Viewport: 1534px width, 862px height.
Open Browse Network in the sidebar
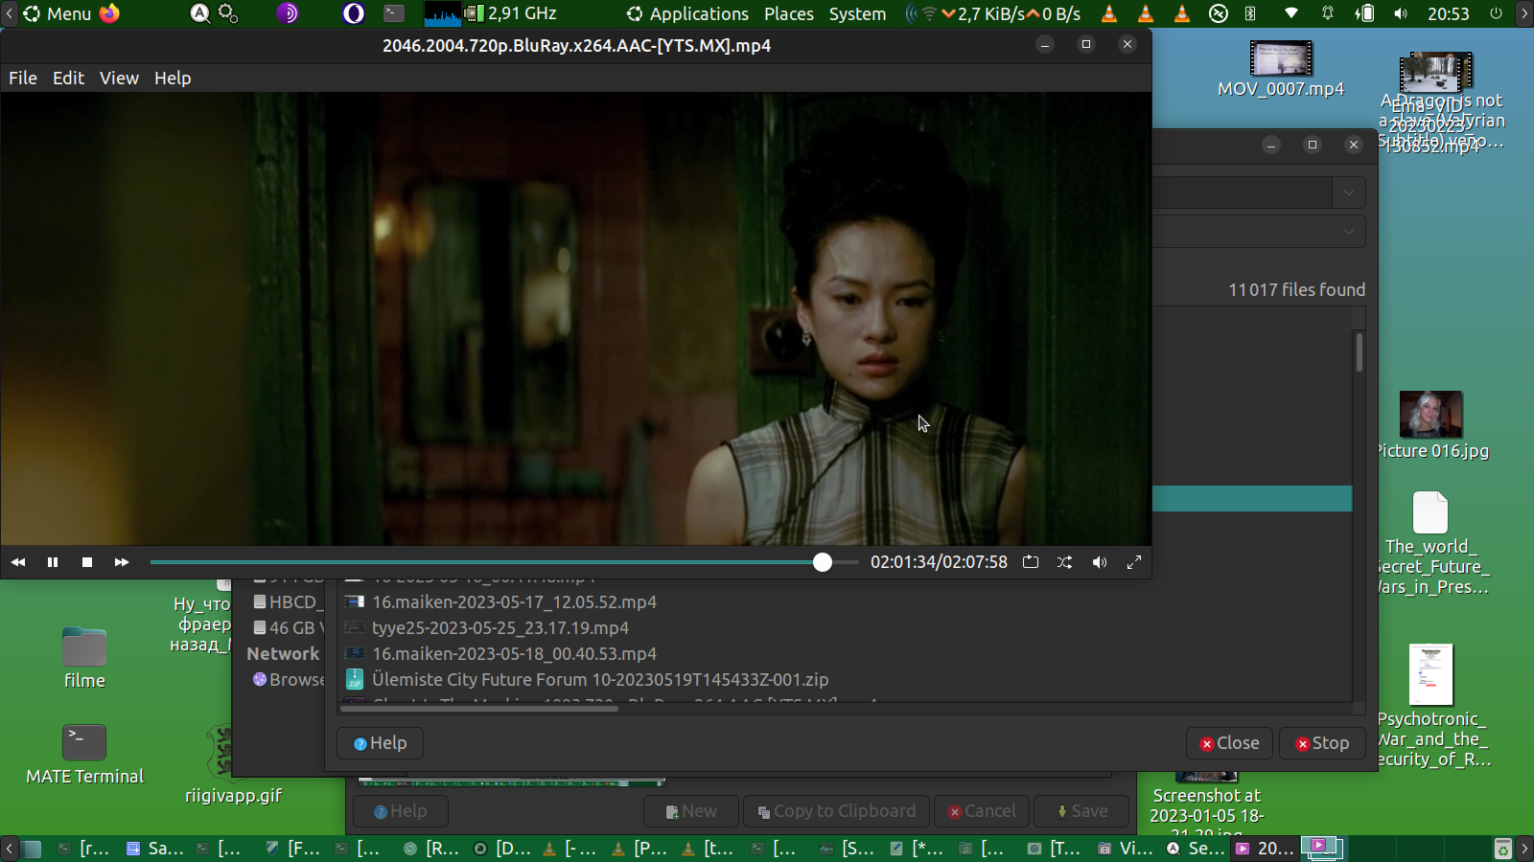289,680
